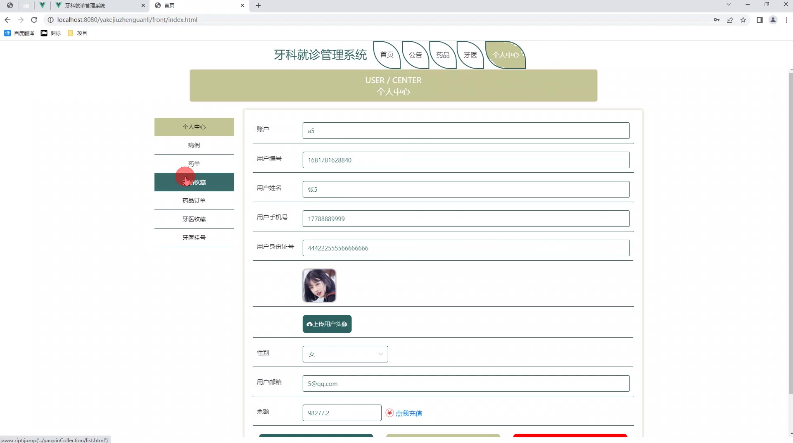
Task: Click the 用户手机号 input field
Action: coord(466,219)
